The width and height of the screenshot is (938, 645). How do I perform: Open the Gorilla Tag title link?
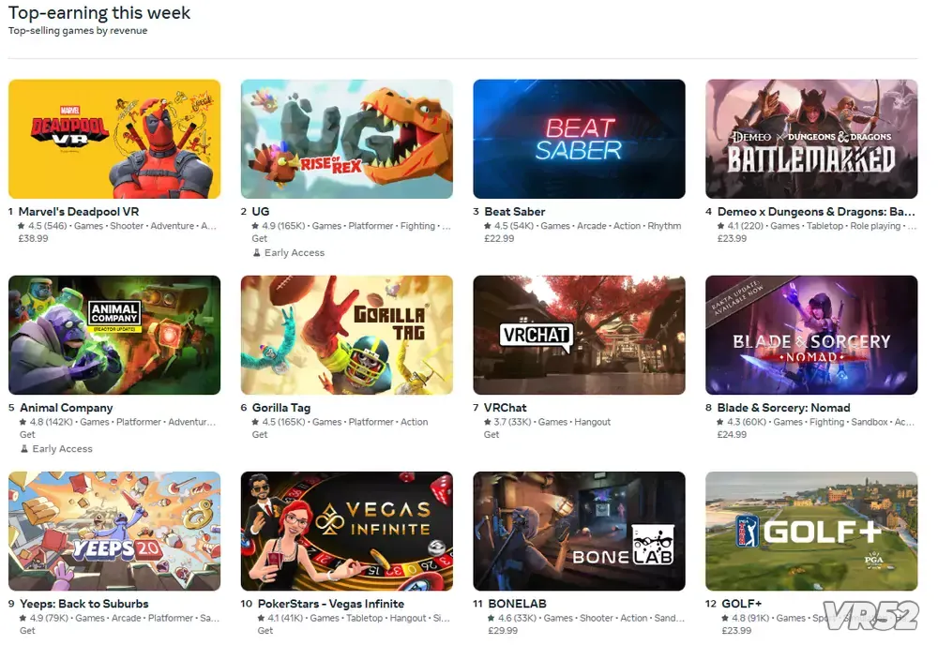(281, 408)
